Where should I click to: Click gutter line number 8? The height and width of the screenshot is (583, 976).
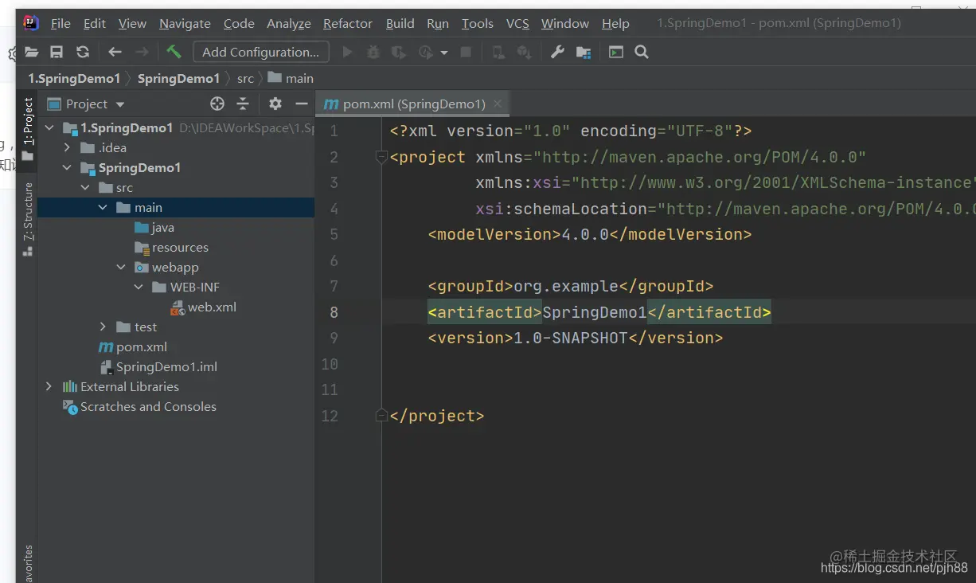coord(334,312)
